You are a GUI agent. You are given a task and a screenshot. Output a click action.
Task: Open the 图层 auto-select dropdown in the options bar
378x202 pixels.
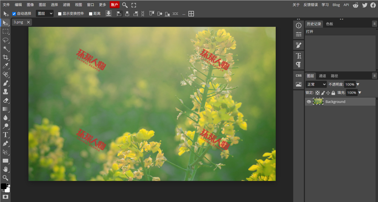(45, 13)
